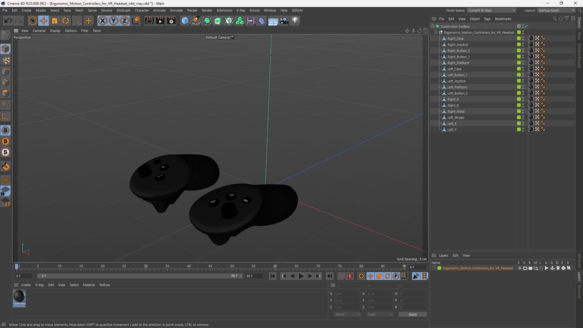Viewport: 583px width, 328px height.
Task: Open Edit Render Settings icon
Action: pos(171,21)
